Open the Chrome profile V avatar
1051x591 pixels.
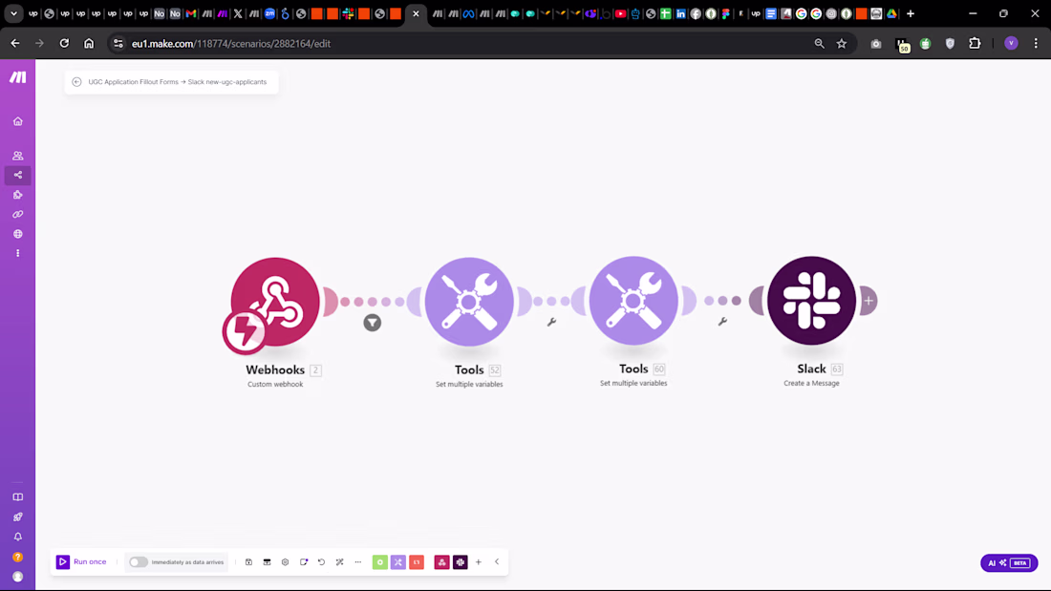pos(1011,44)
